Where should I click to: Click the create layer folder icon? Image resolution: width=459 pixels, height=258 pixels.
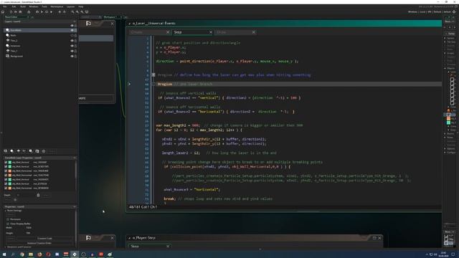tap(37, 151)
